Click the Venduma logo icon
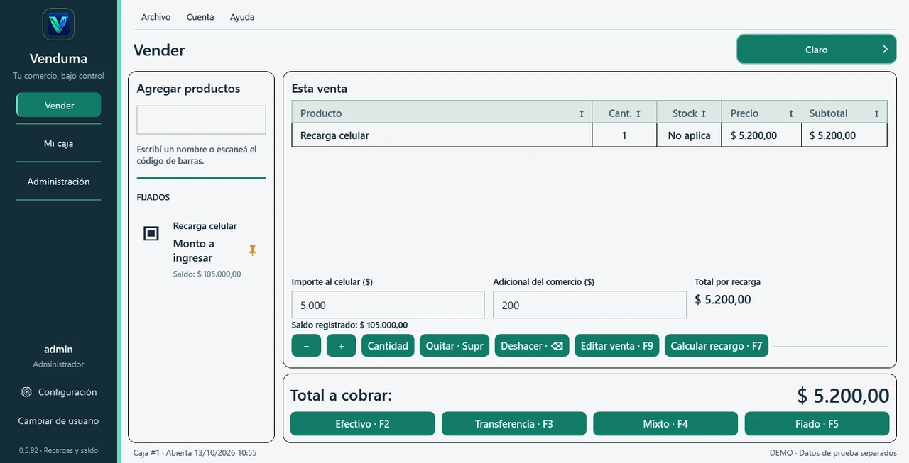Image resolution: width=909 pixels, height=463 pixels. click(58, 24)
